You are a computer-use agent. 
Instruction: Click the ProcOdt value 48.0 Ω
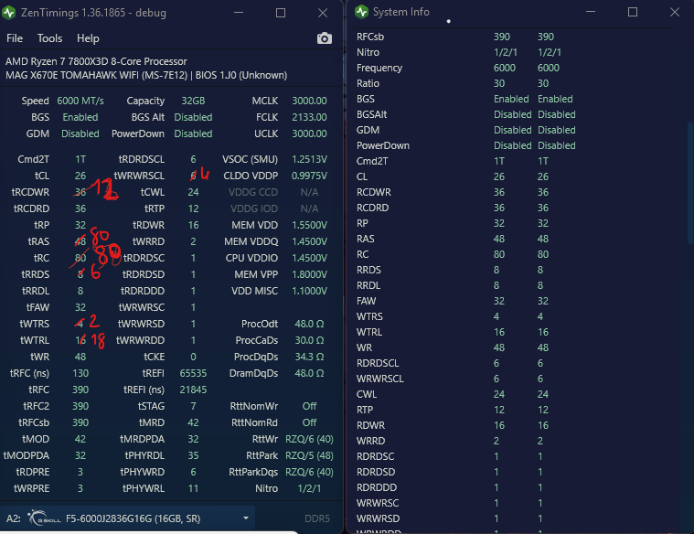[309, 324]
